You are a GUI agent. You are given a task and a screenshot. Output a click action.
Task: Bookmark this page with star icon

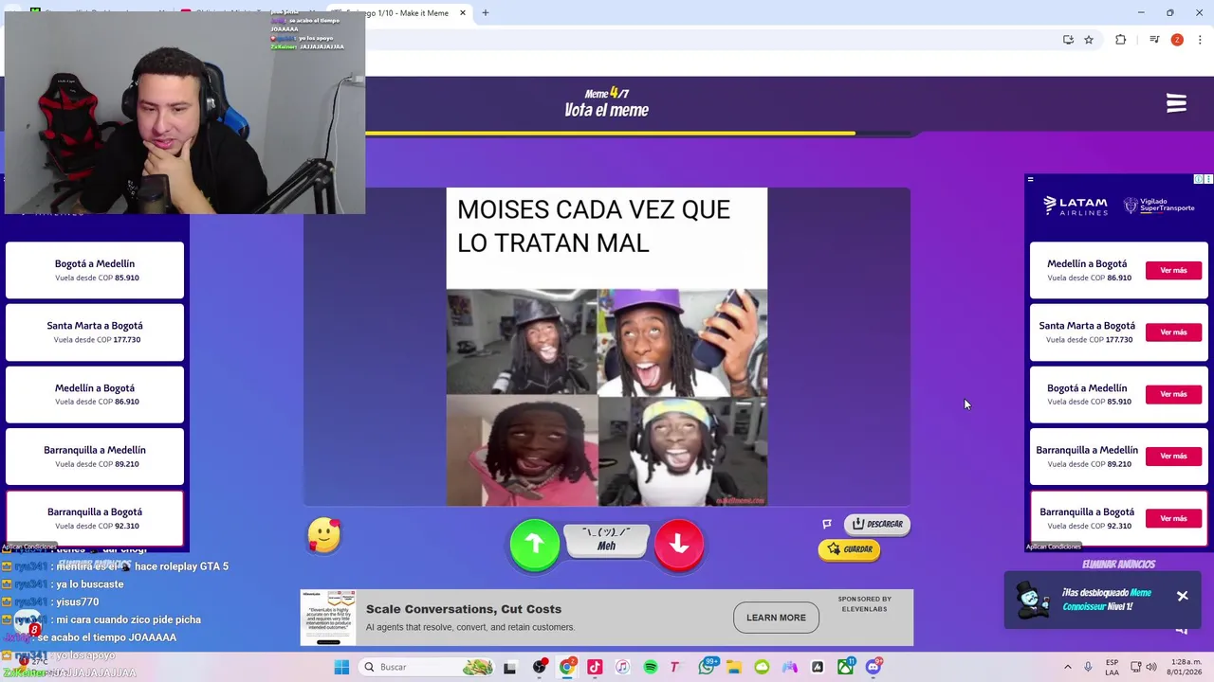(1089, 40)
